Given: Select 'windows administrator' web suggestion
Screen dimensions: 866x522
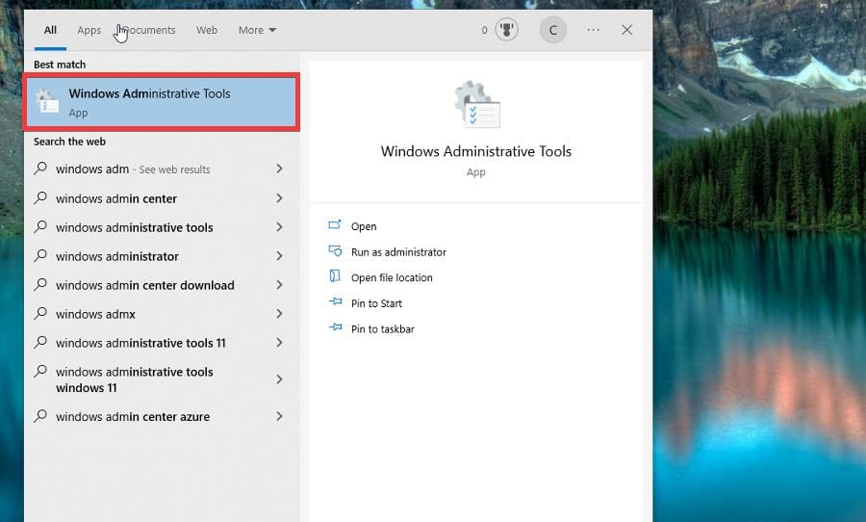Looking at the screenshot, I should pyautogui.click(x=162, y=256).
